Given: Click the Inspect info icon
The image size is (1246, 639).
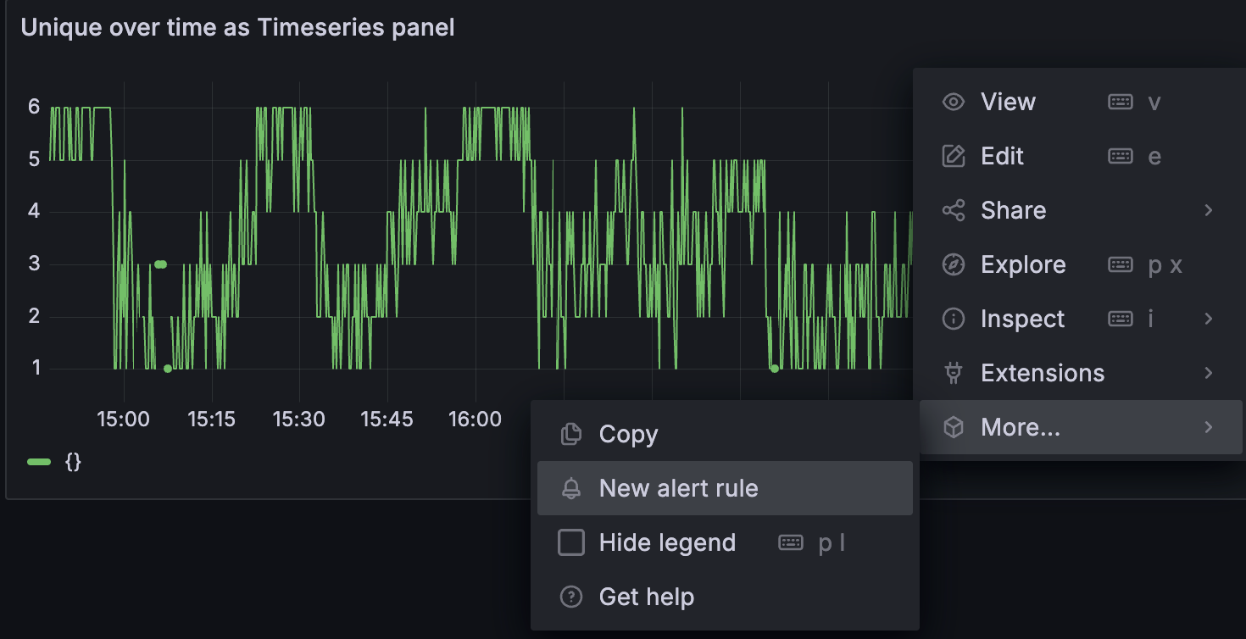Looking at the screenshot, I should pyautogui.click(x=953, y=318).
